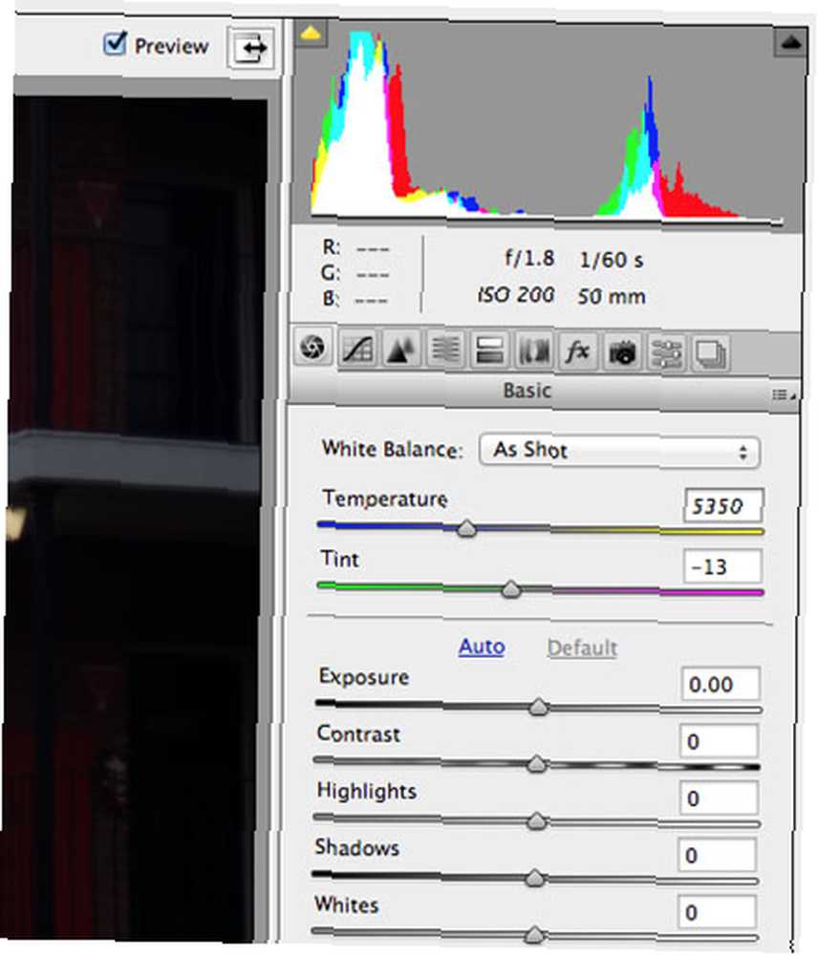Click the Auto link
Viewport: 818px width, 955px height.
(x=482, y=647)
